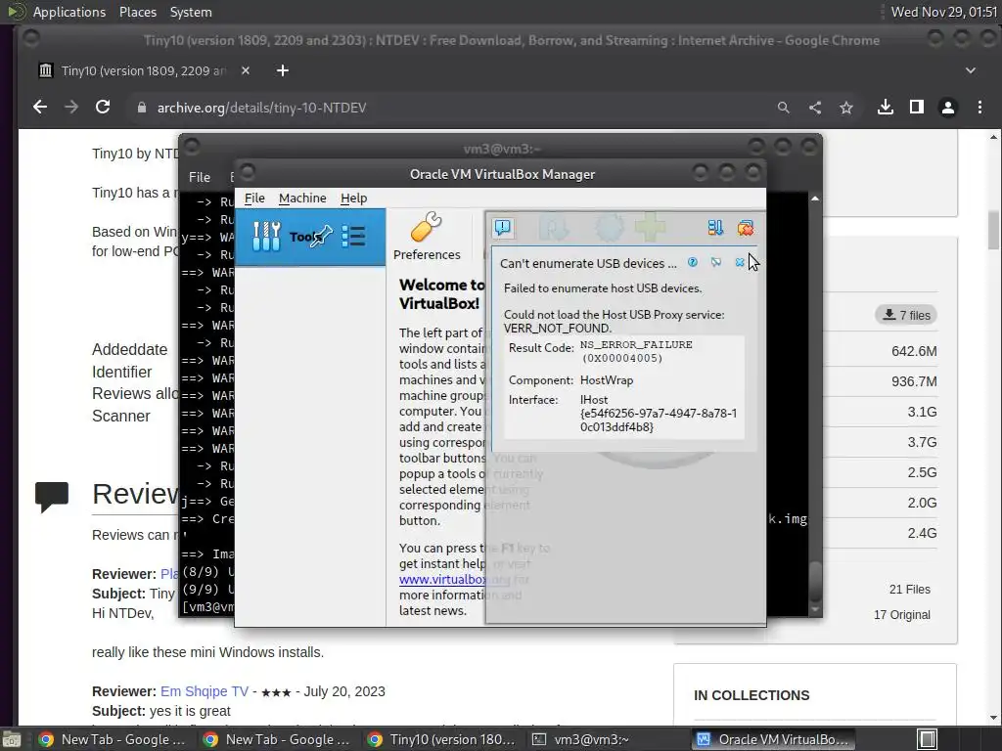Open Chrome profile menu

pyautogui.click(x=947, y=108)
